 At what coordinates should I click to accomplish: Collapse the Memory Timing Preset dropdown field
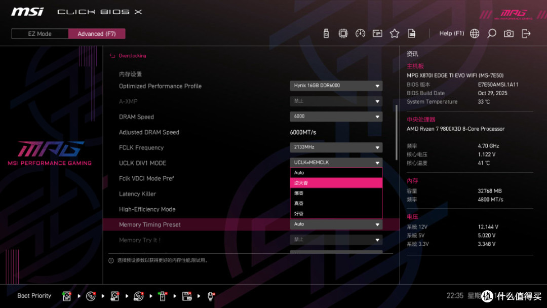(x=336, y=224)
